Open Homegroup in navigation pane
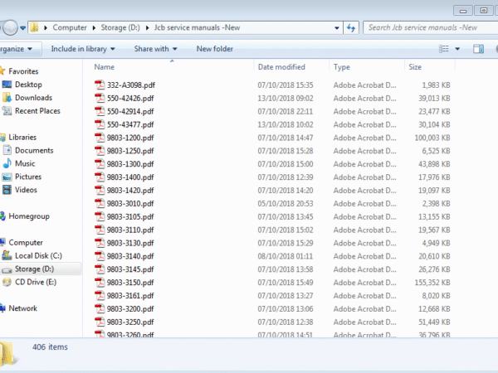The width and height of the screenshot is (498, 373). click(x=29, y=216)
